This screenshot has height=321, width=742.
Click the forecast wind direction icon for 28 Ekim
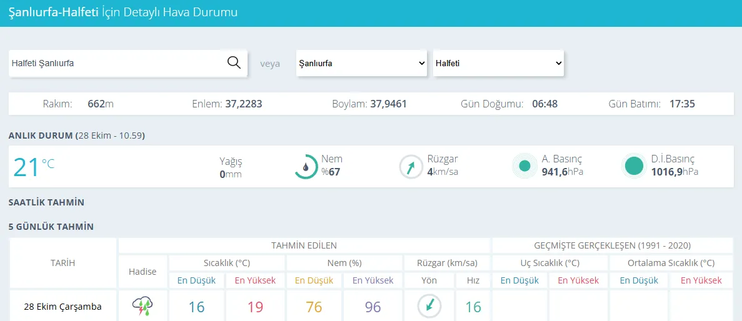pos(429,307)
